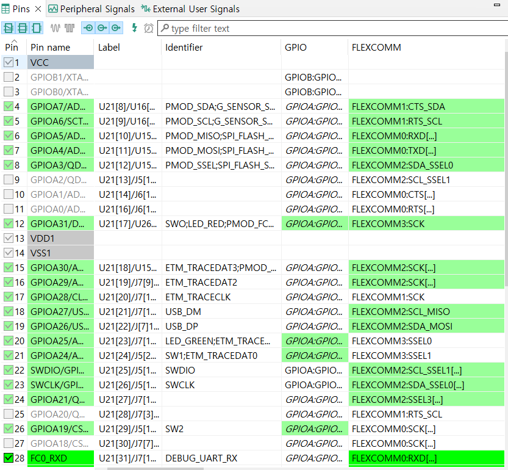The image size is (508, 470).
Task: Toggle checkbox for pin 1 VCC
Action: pyautogui.click(x=9, y=62)
